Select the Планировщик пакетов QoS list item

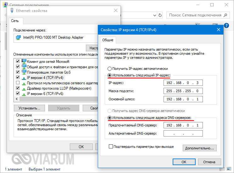[49, 72]
